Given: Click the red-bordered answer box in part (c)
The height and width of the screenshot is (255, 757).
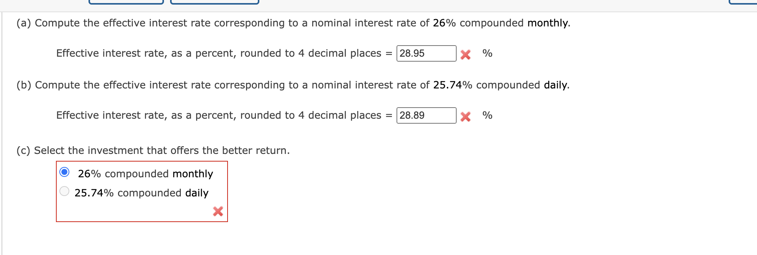Looking at the screenshot, I should [142, 191].
